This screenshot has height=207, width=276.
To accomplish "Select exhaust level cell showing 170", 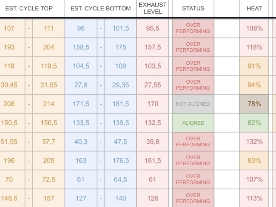I will [152, 104].
